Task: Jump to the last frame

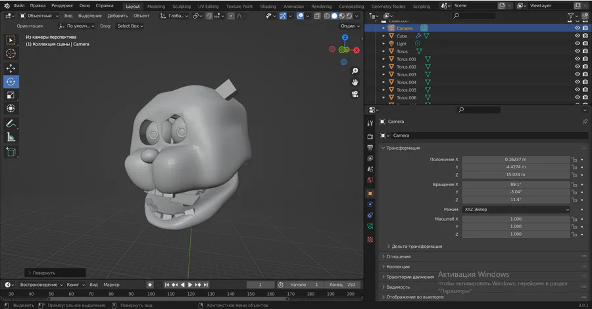Action: coord(206,285)
